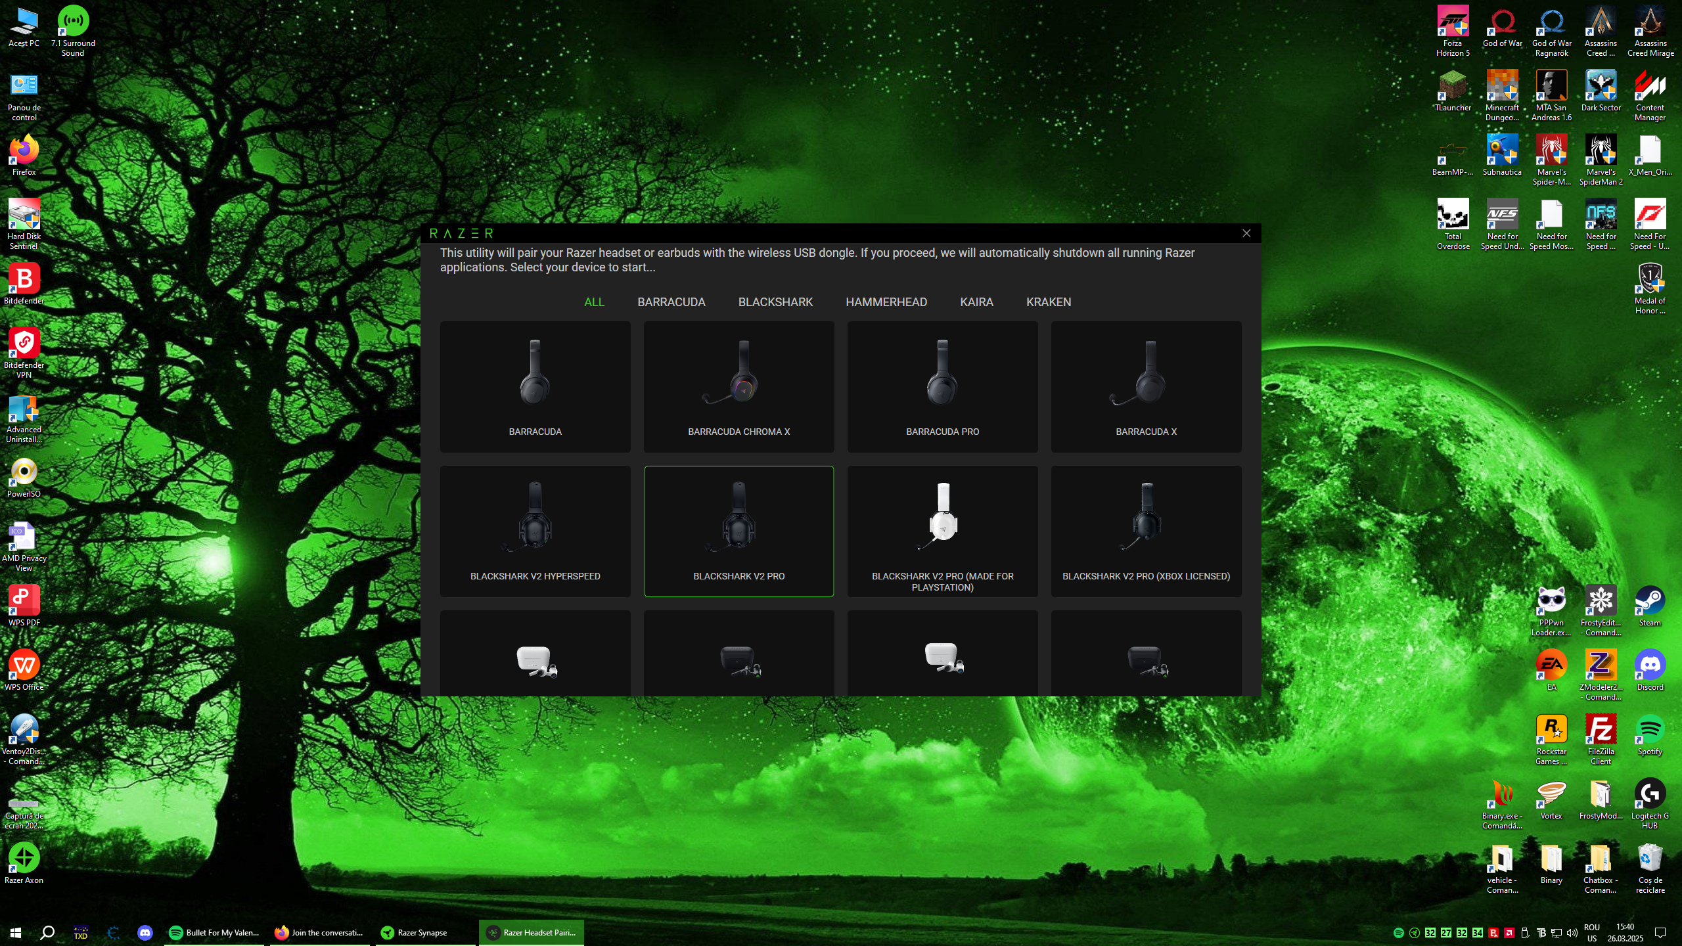Select the Firefox desktop shortcut
The width and height of the screenshot is (1682, 946).
24,155
